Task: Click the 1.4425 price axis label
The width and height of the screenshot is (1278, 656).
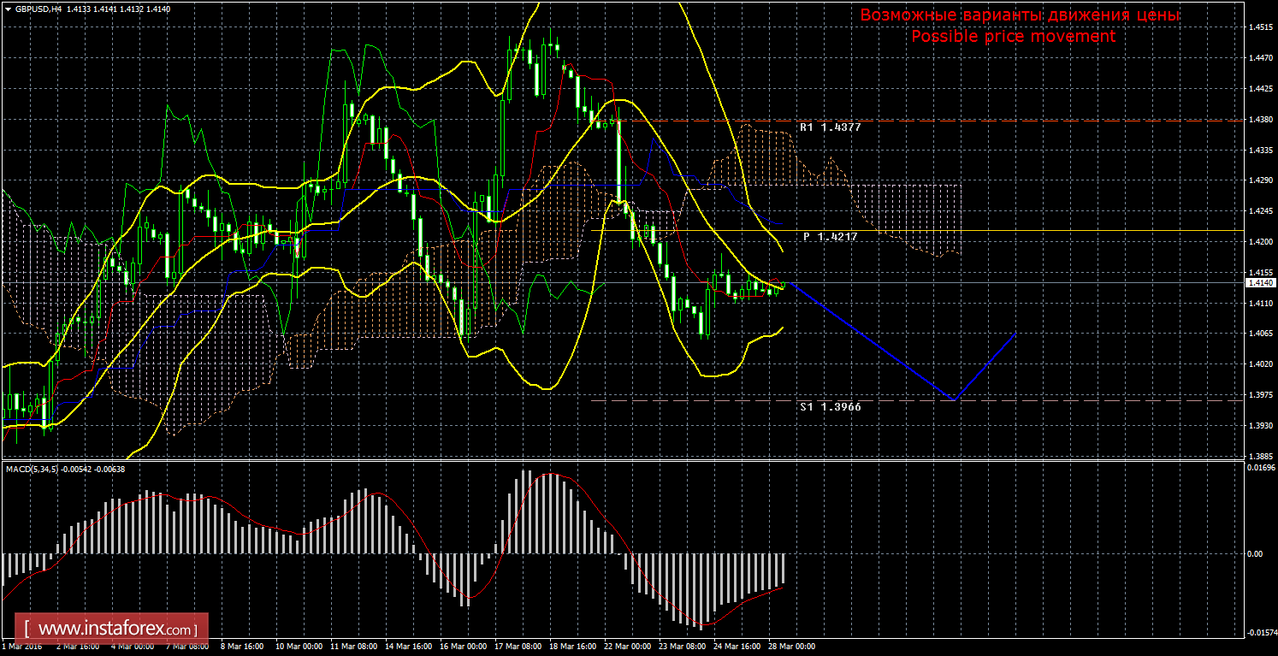Action: pyautogui.click(x=1261, y=89)
